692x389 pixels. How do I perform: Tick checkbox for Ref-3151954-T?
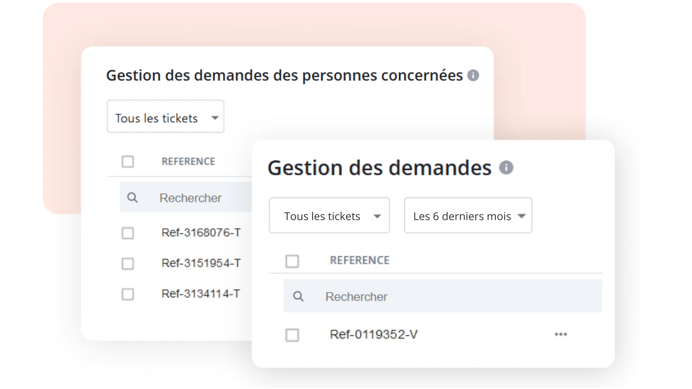pos(128,264)
